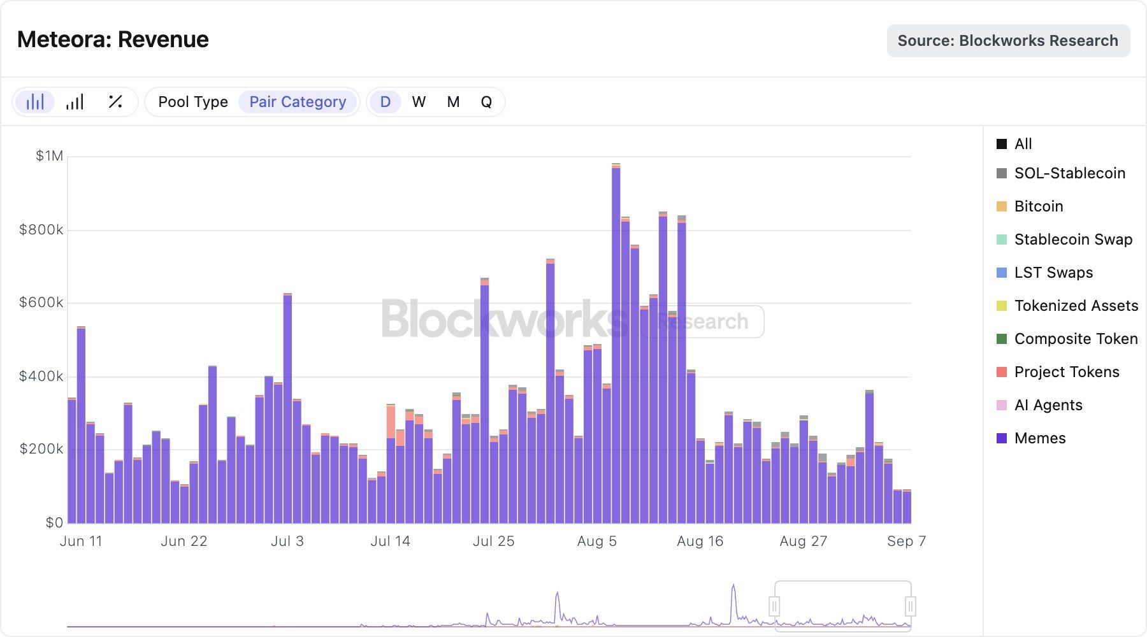Hide the Project Tokens series
This screenshot has height=637, width=1147.
click(x=1065, y=371)
